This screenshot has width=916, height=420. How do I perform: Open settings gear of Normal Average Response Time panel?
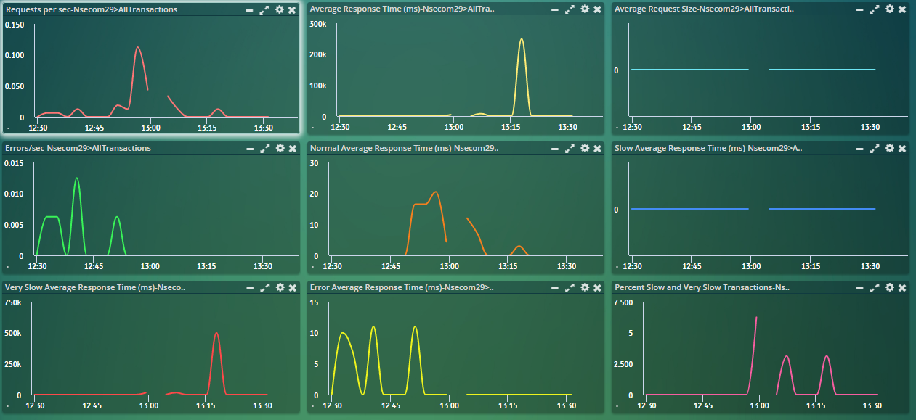[x=585, y=148]
